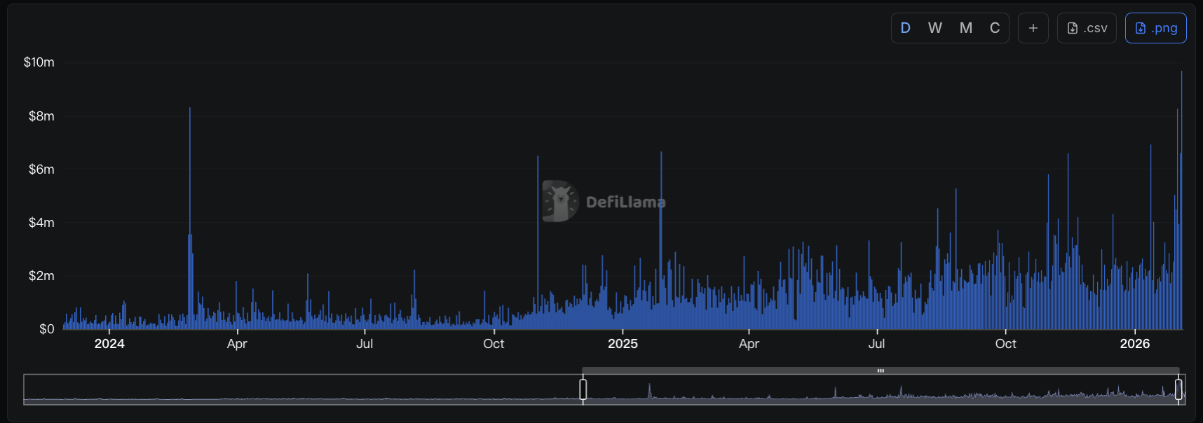Enable the C cumulative view
Viewport: 1203px width, 423px height.
(x=994, y=28)
